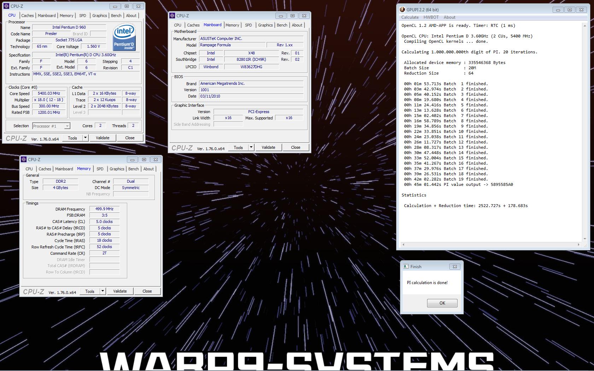Viewport: 594px width, 371px height.
Task: Minimize the CPU-Z Mainboard window
Action: pos(281,16)
